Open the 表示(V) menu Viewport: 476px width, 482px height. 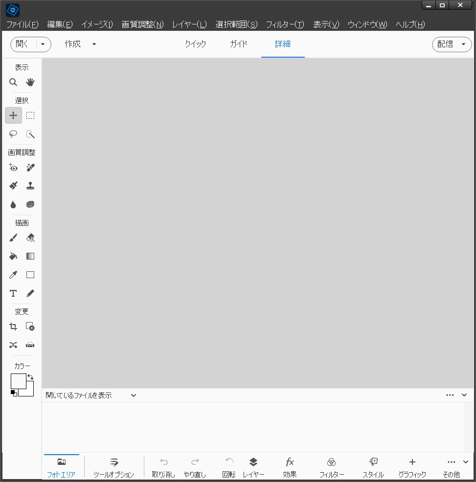click(326, 24)
